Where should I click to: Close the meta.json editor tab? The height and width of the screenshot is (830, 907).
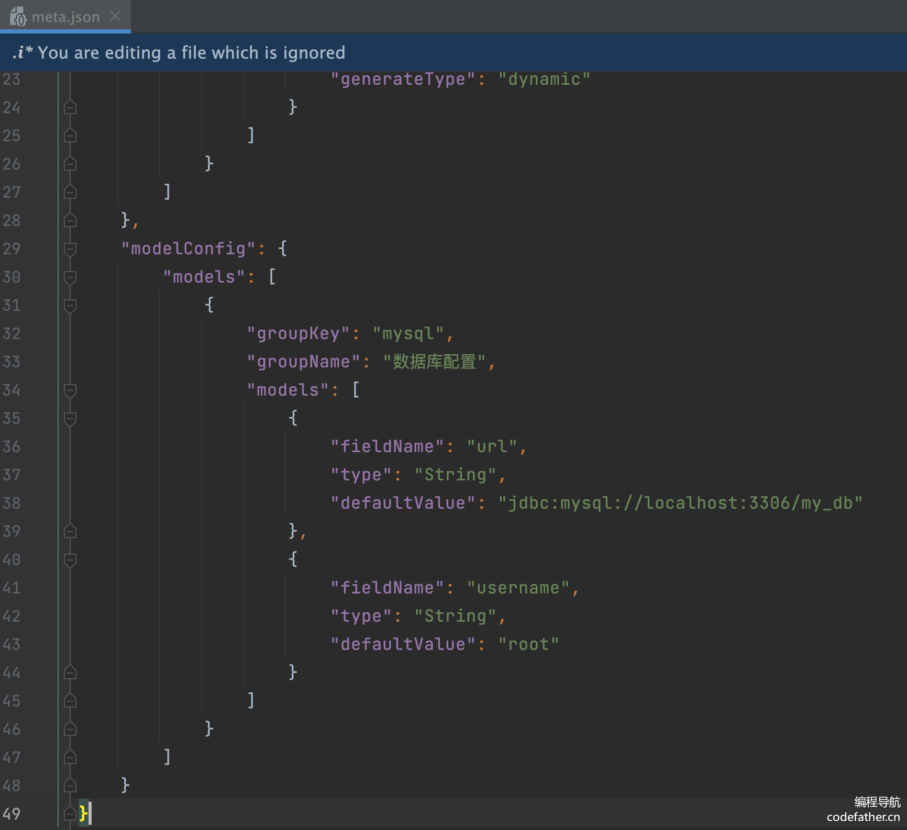click(115, 16)
